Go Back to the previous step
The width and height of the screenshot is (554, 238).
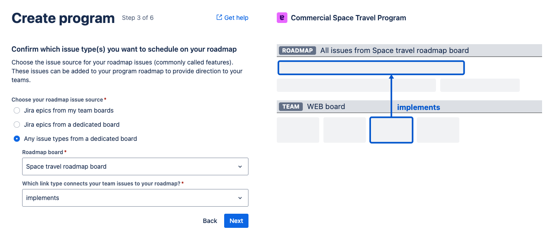pyautogui.click(x=210, y=221)
